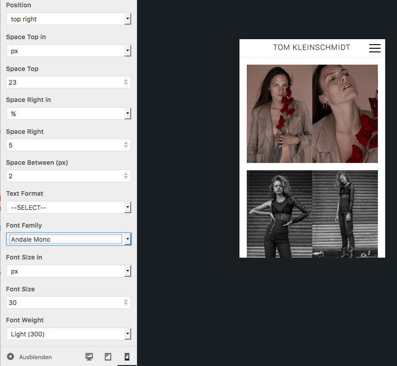
Task: Click the Space Between (px) value field
Action: point(64,176)
